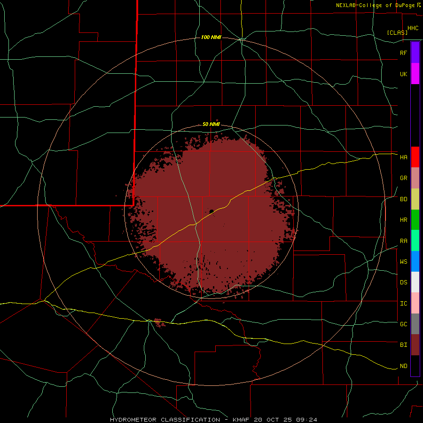
Task: Click the WS blue legend swatch
Action: click(415, 261)
